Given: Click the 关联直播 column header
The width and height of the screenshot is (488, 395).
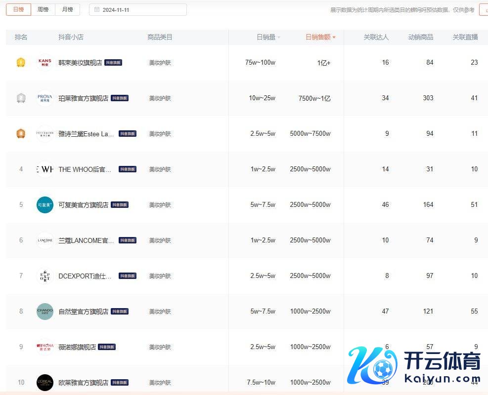Looking at the screenshot, I should tap(465, 38).
